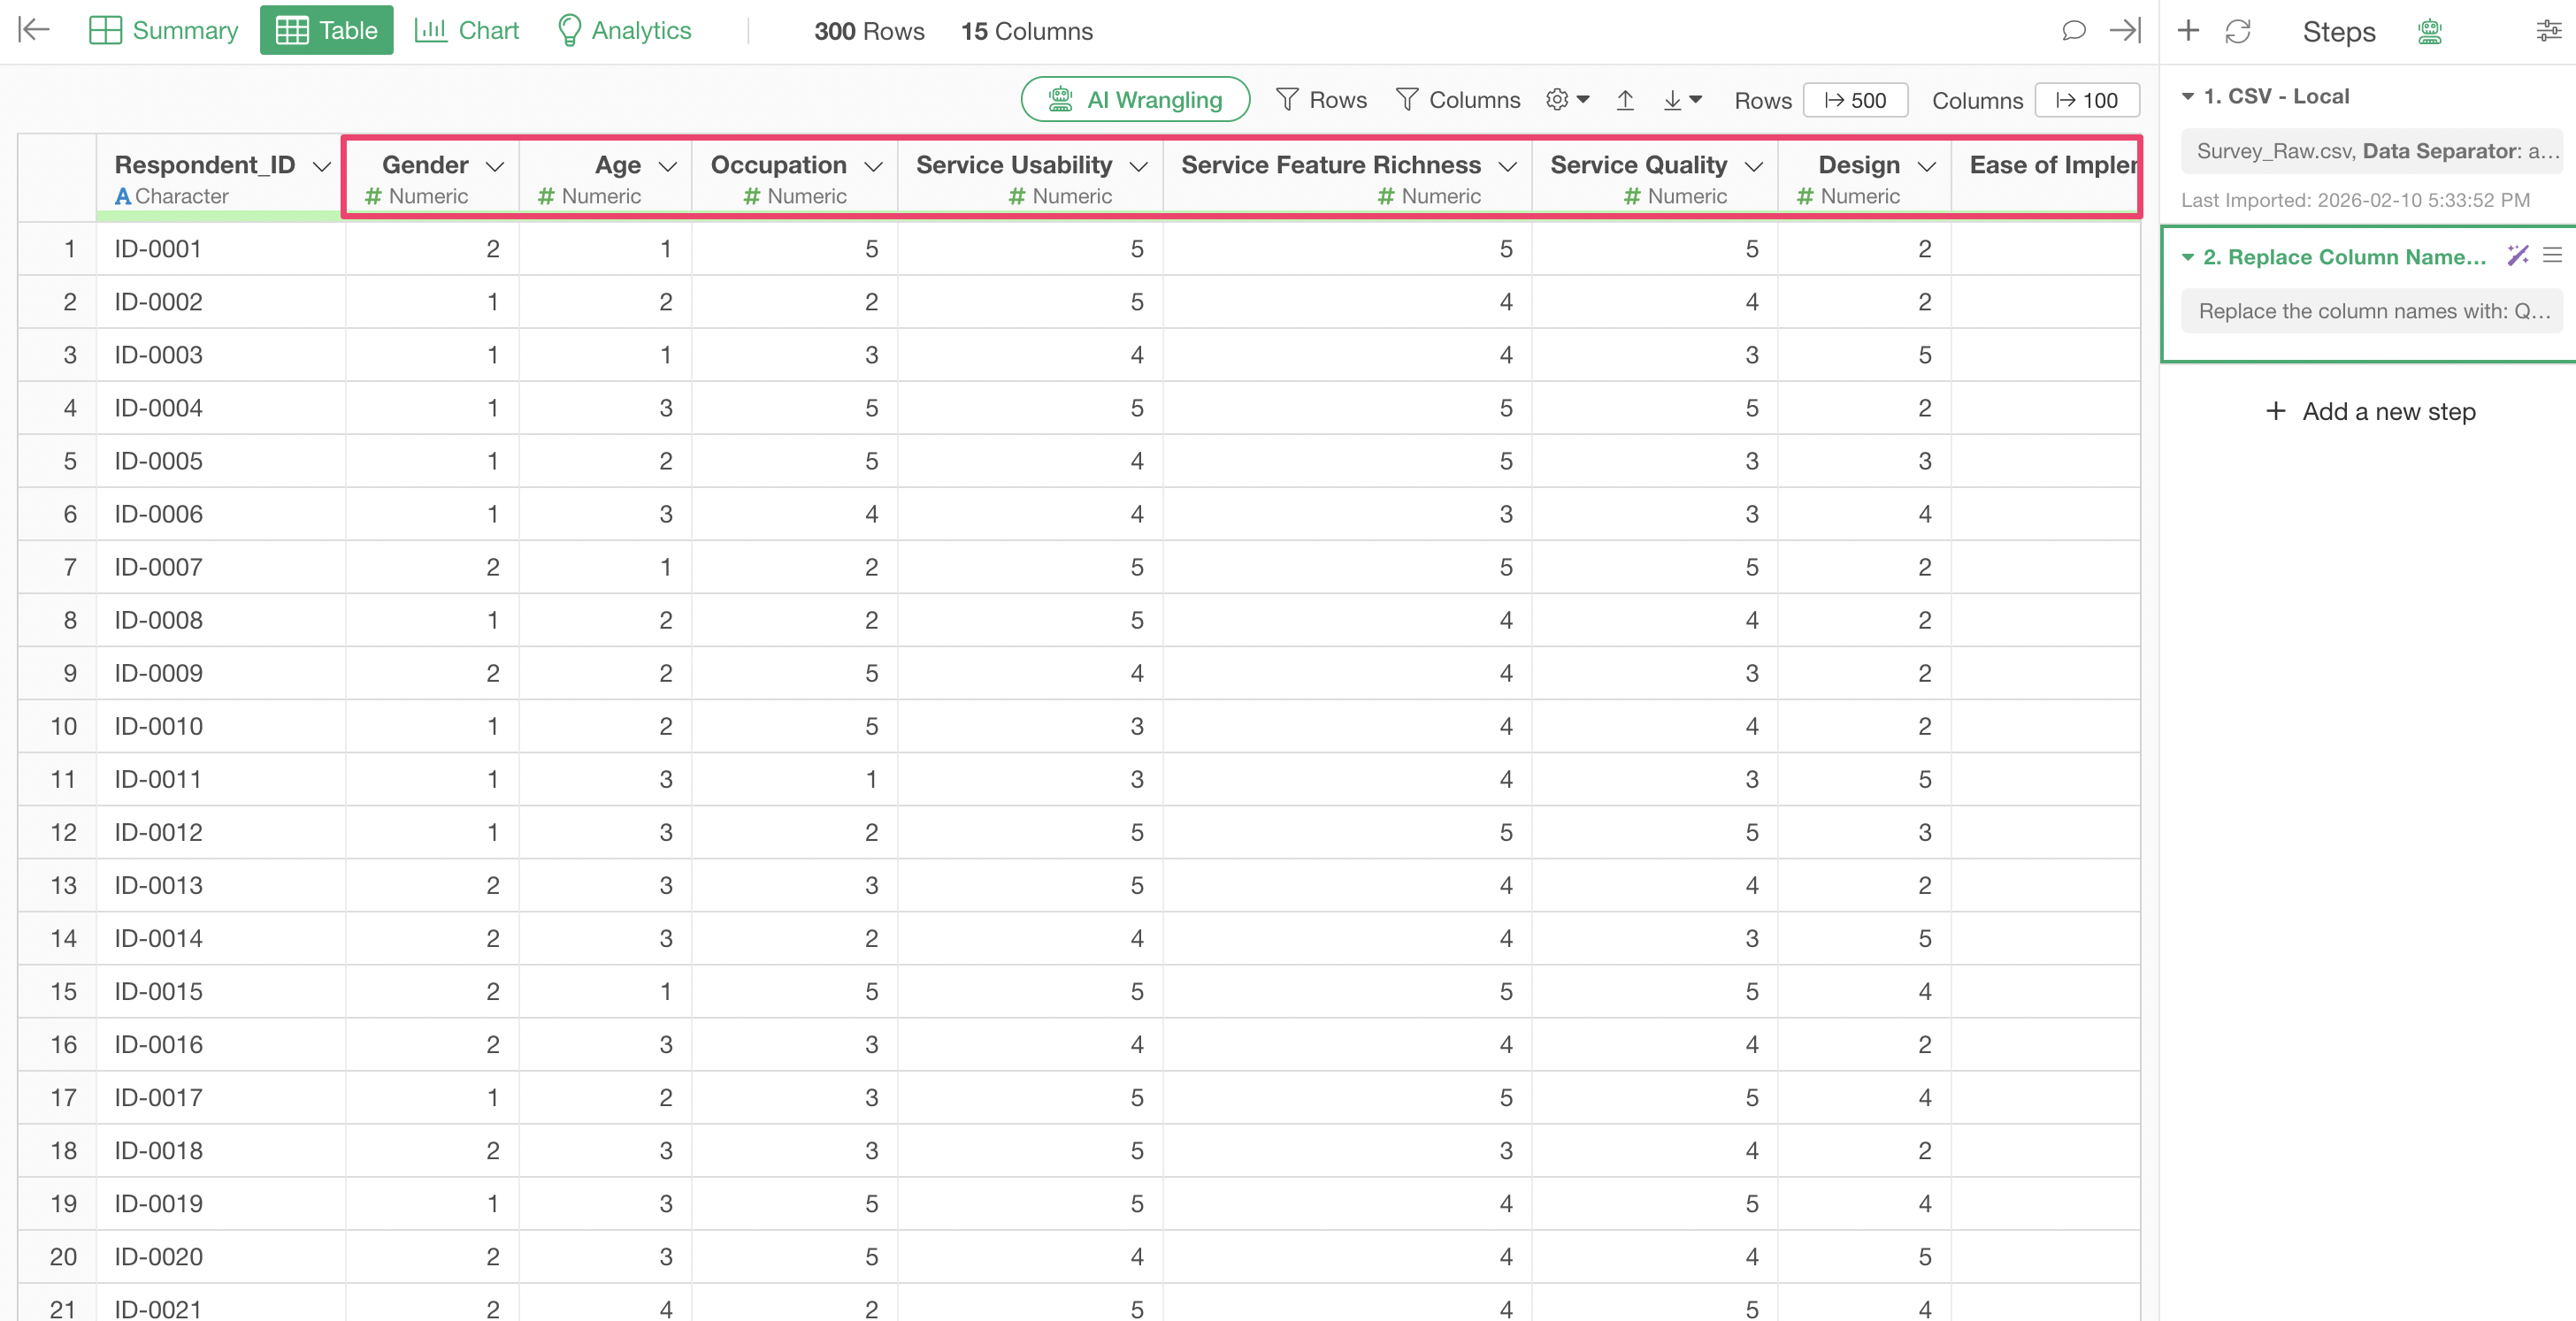Open the sliders settings icon in Steps panel
The width and height of the screenshot is (2576, 1321).
2548,31
